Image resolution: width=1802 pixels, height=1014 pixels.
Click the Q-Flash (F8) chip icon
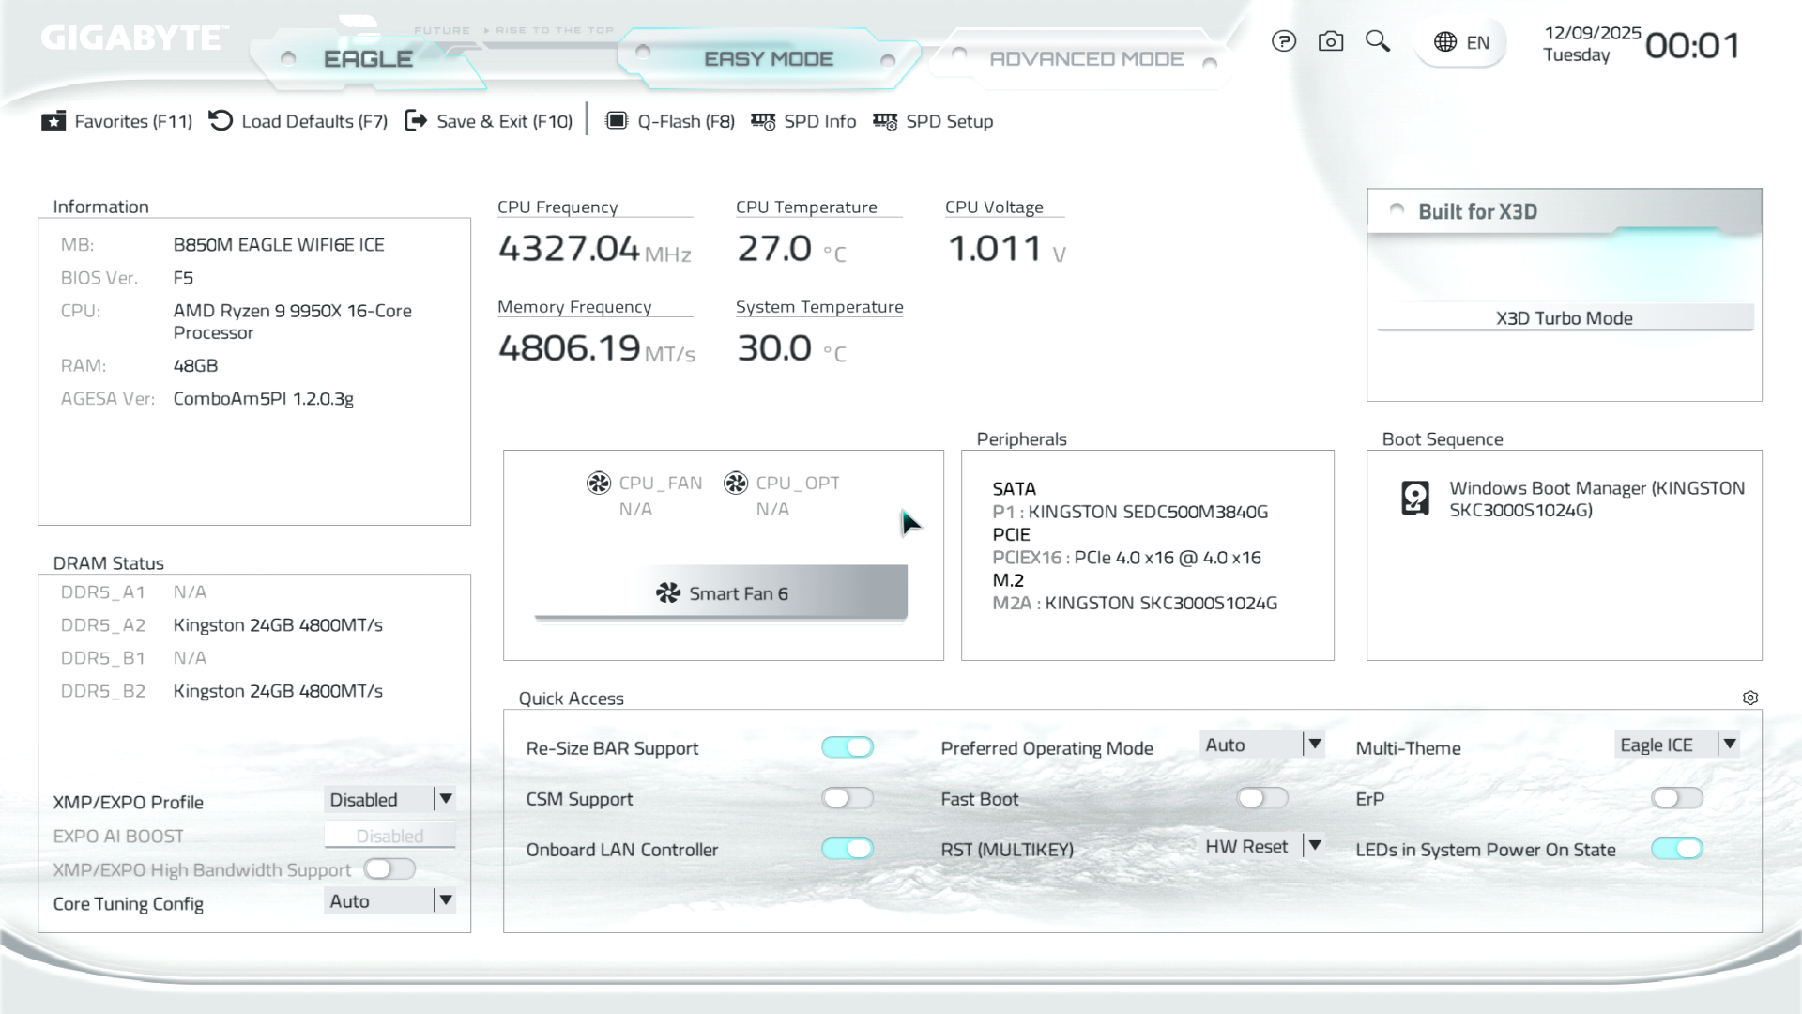click(617, 121)
